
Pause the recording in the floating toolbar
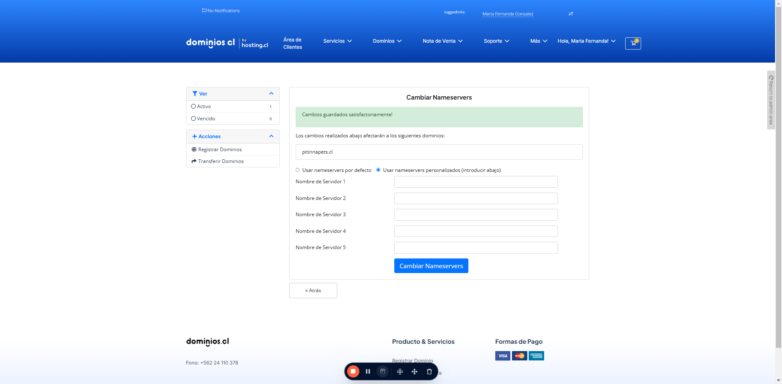pyautogui.click(x=368, y=371)
